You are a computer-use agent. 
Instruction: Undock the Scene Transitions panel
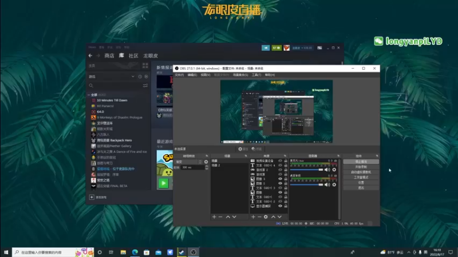(x=207, y=156)
